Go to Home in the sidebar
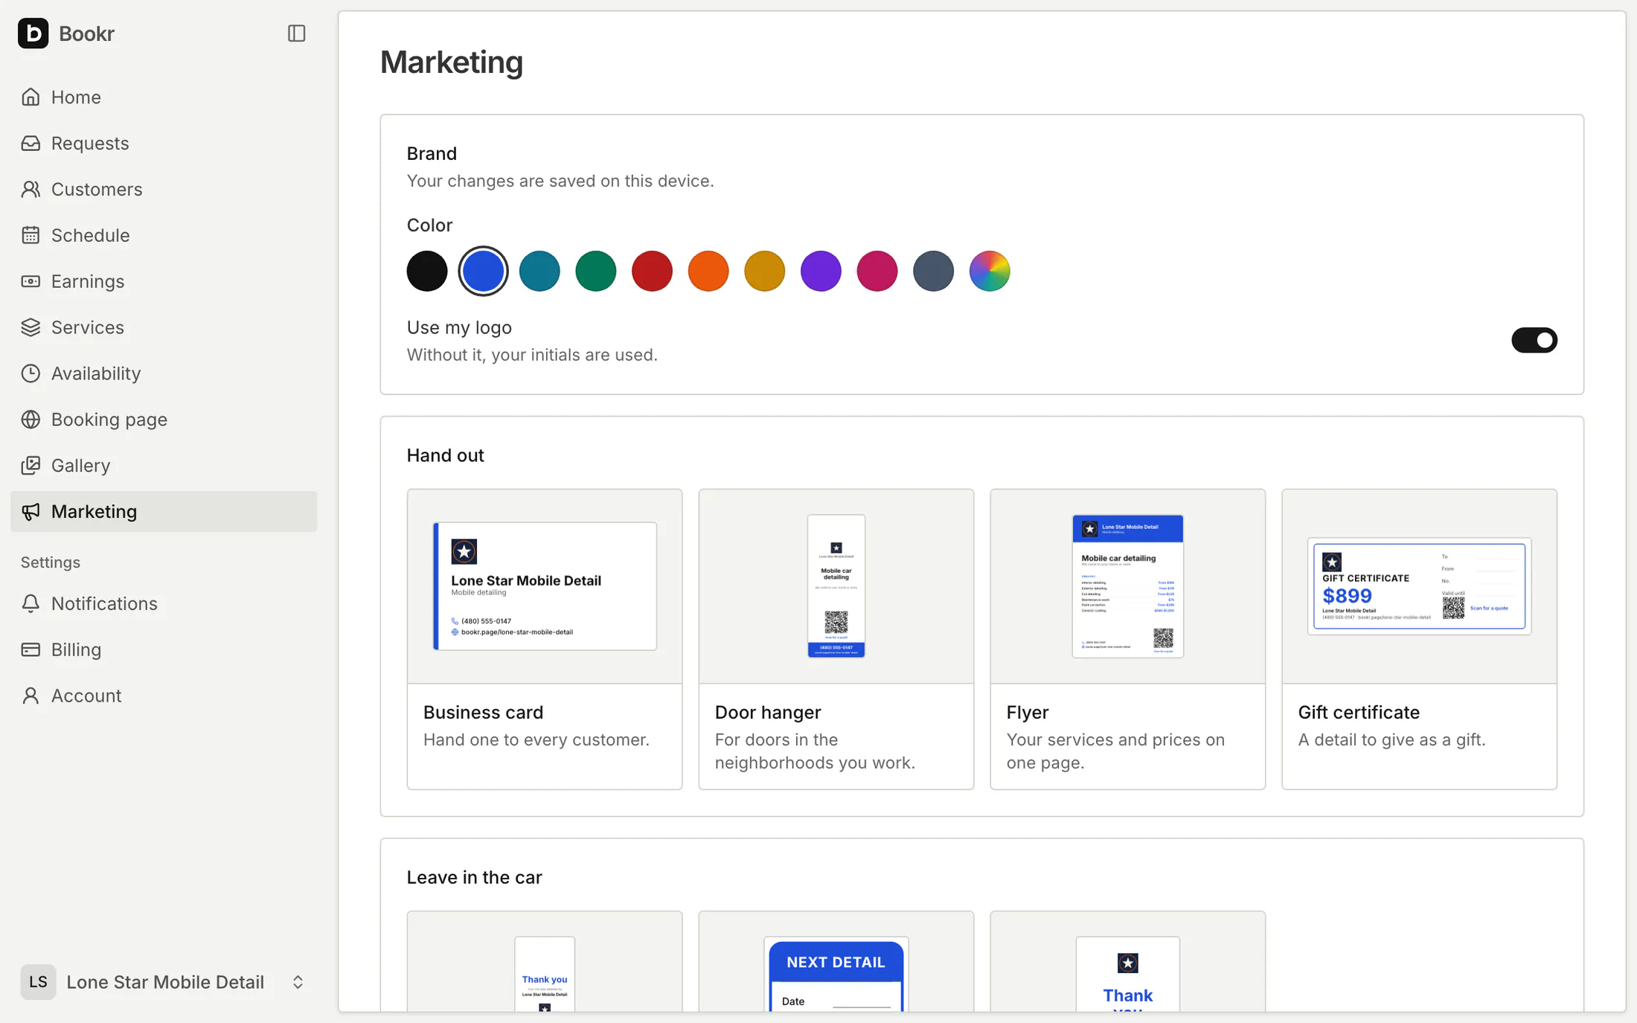The image size is (1637, 1023). [164, 97]
